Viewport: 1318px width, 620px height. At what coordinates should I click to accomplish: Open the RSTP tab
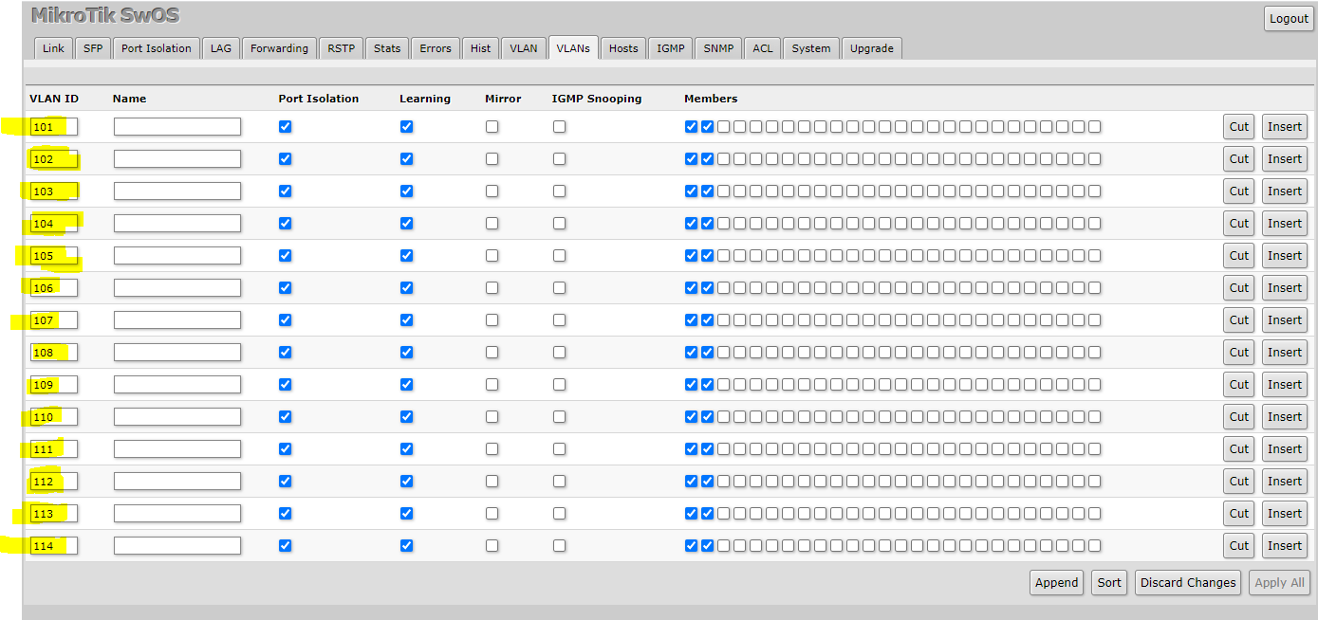click(341, 48)
